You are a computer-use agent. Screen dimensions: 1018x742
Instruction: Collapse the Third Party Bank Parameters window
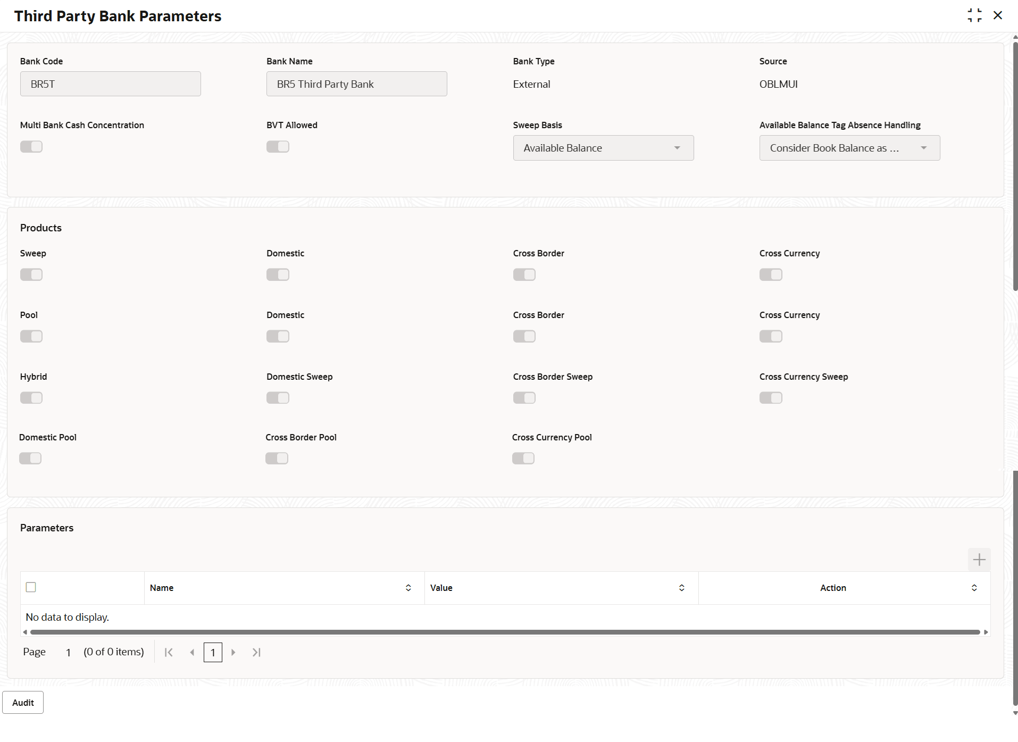[x=974, y=15]
